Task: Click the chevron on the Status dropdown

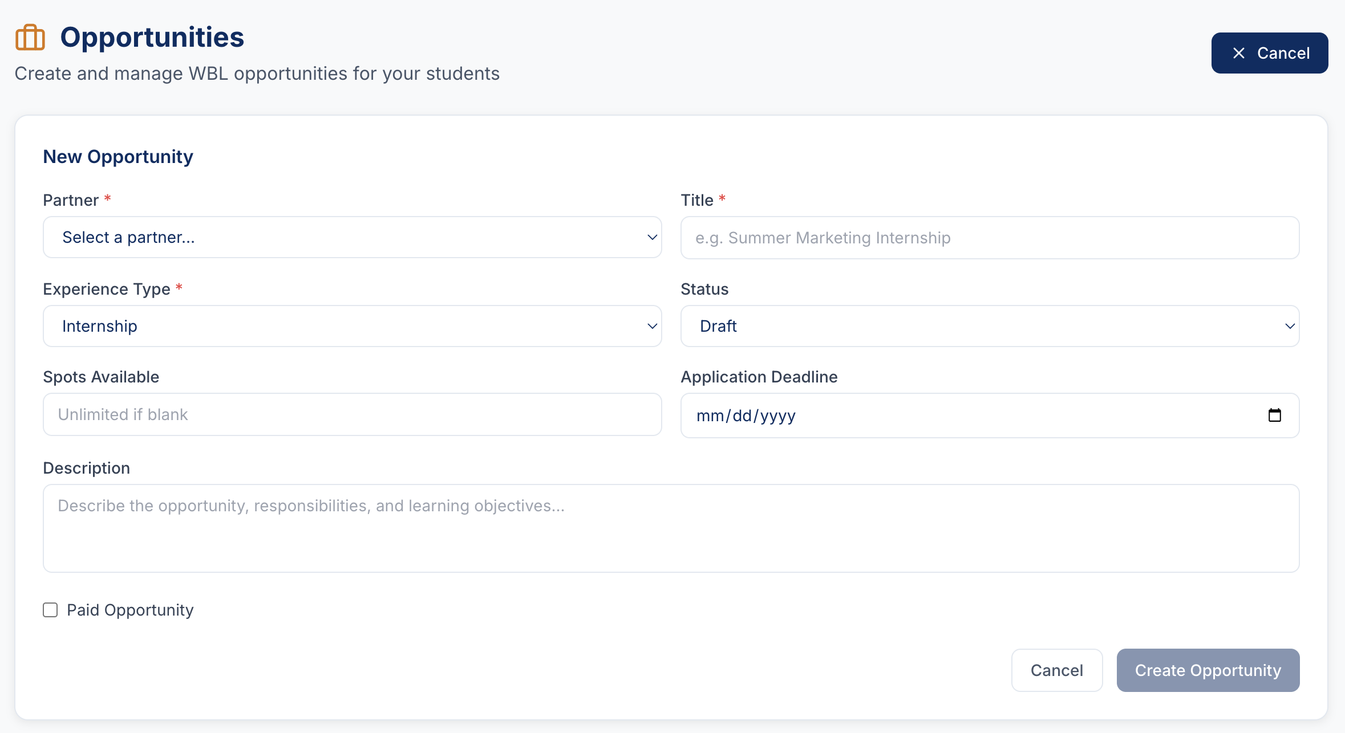Action: click(1290, 325)
